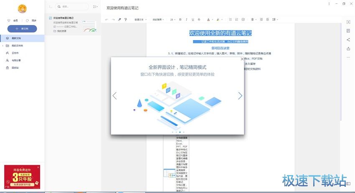Screen dimensions: 355x193
Task: Click the redo arrow in the editor toolbar
Action: (113, 20)
